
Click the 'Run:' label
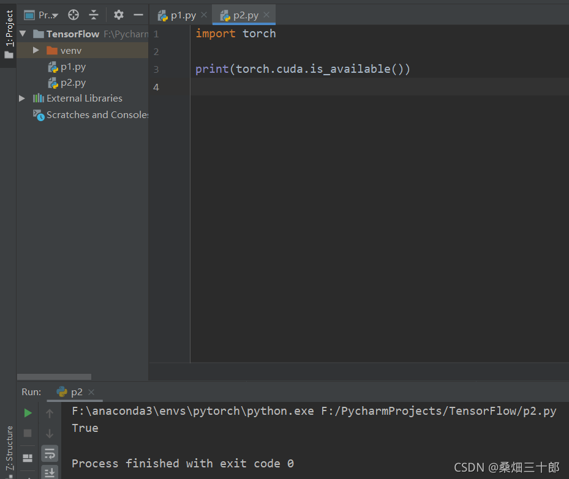[x=31, y=392]
